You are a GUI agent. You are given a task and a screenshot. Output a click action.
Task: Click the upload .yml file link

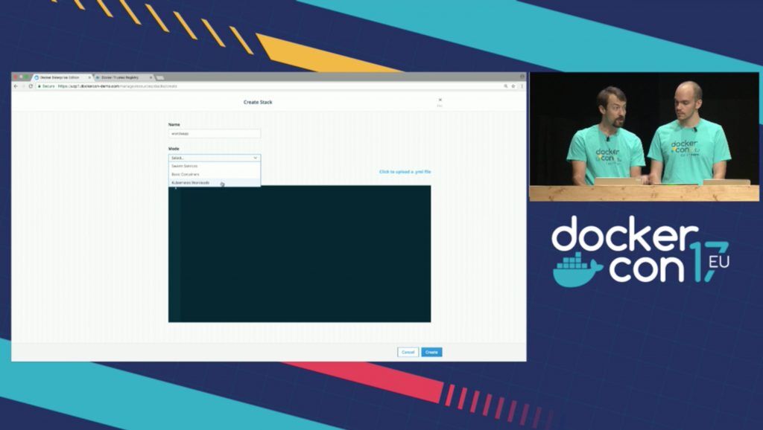[x=405, y=172]
